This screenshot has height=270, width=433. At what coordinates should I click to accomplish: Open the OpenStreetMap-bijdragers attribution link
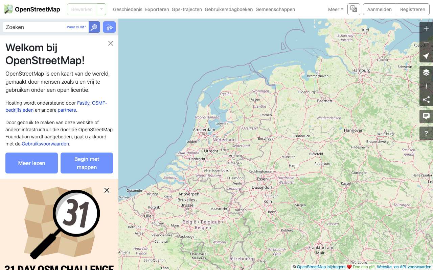tap(321, 267)
